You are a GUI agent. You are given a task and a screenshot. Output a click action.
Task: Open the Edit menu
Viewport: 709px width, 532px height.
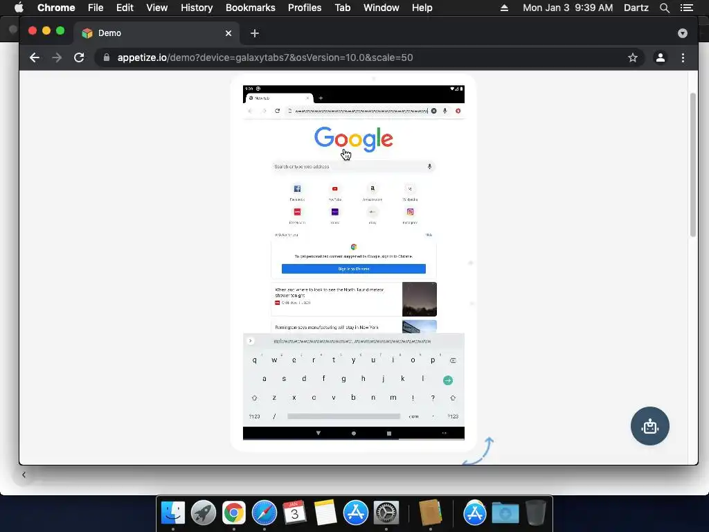(x=125, y=8)
